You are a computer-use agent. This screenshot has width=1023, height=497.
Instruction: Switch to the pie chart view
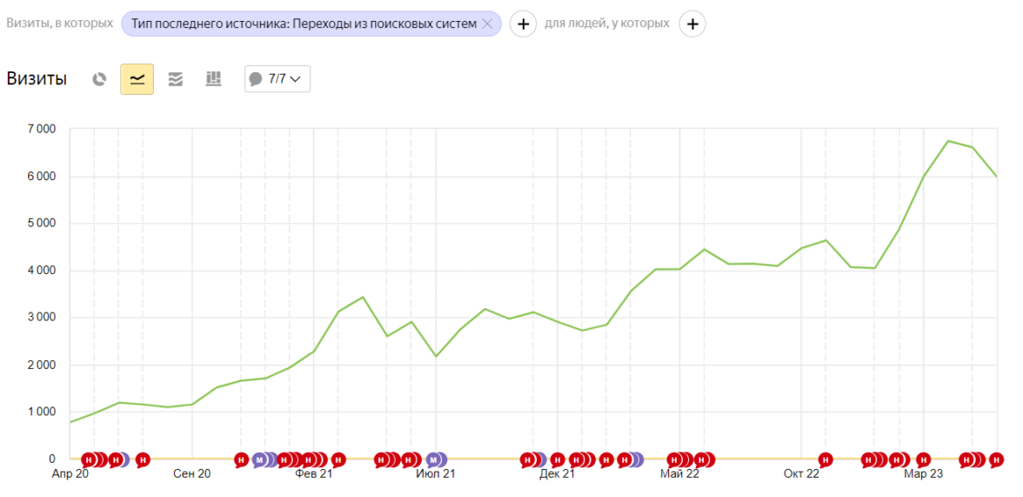tap(100, 79)
